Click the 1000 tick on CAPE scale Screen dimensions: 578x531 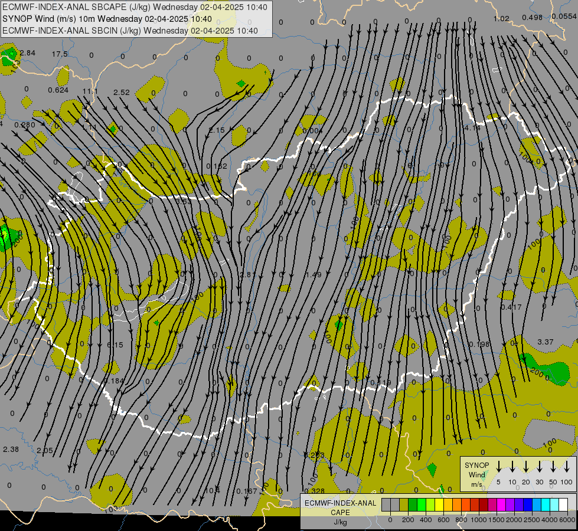(479, 520)
